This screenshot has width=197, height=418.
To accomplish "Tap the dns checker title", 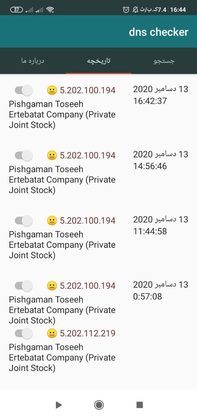I will pyautogui.click(x=159, y=32).
